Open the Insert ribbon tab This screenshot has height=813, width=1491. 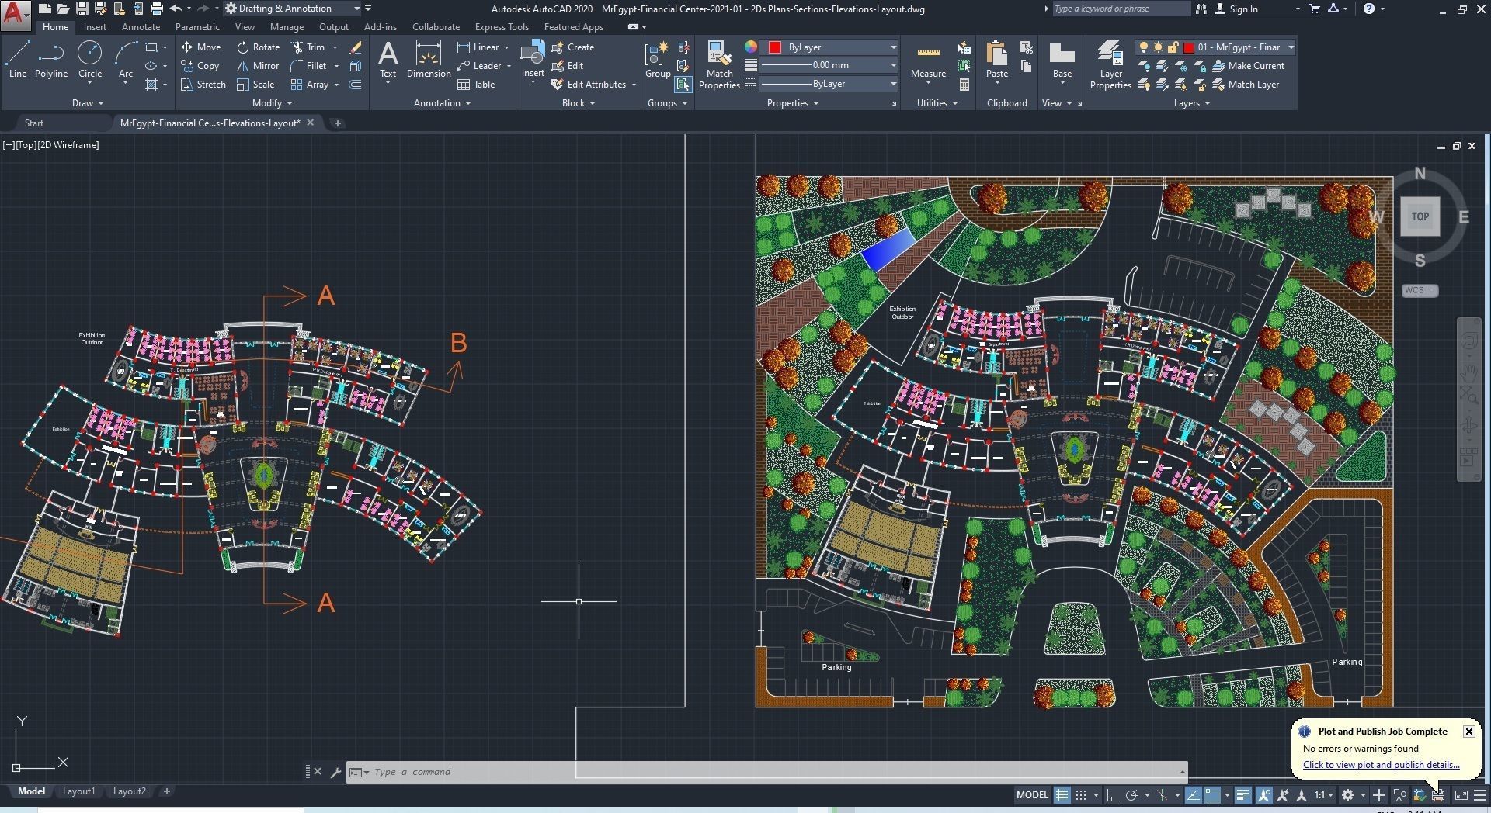pos(95,27)
